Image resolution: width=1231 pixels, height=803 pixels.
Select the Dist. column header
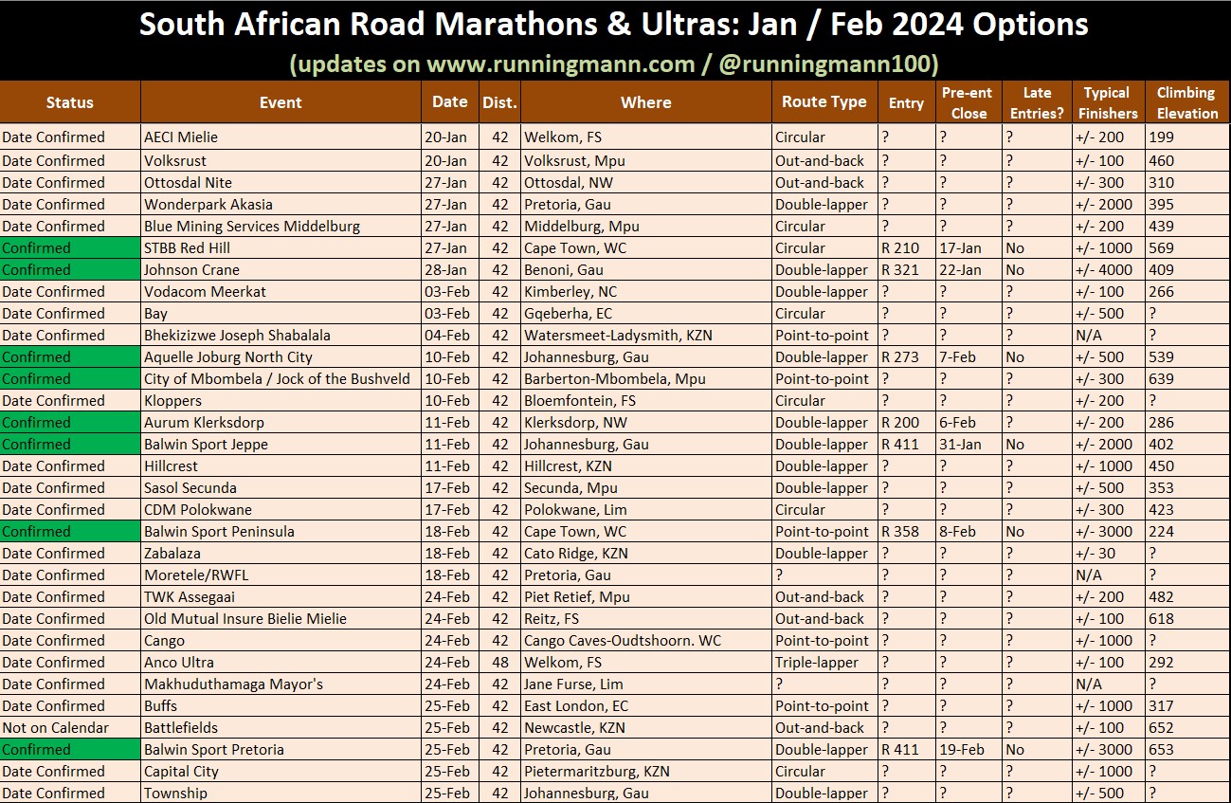pyautogui.click(x=499, y=102)
